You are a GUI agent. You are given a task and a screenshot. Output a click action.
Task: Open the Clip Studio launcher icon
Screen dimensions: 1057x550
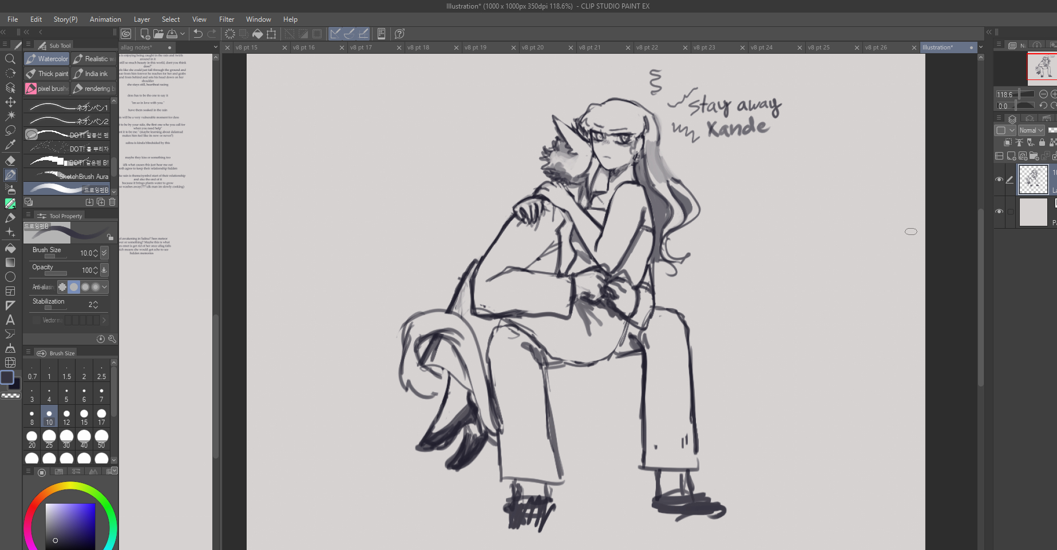(126, 34)
